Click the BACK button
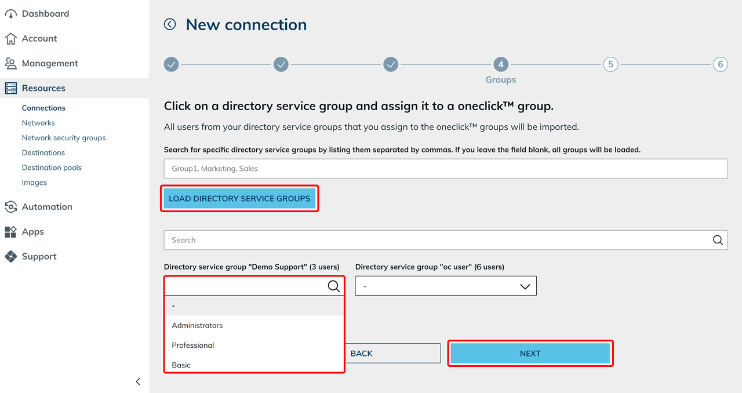 [392, 354]
